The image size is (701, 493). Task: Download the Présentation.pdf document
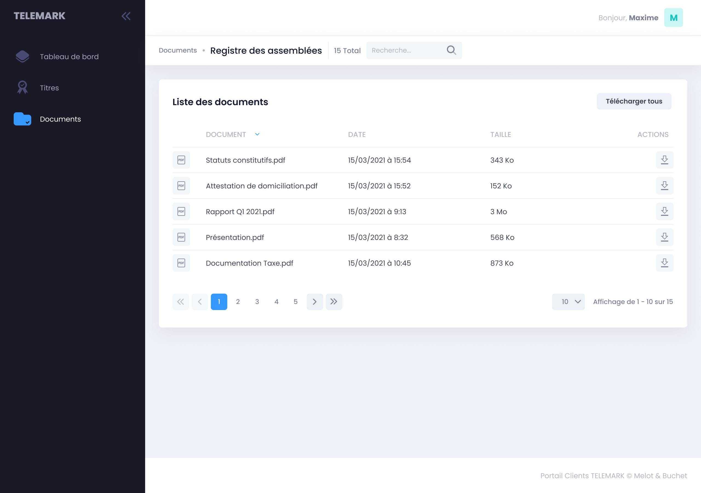[x=664, y=237]
